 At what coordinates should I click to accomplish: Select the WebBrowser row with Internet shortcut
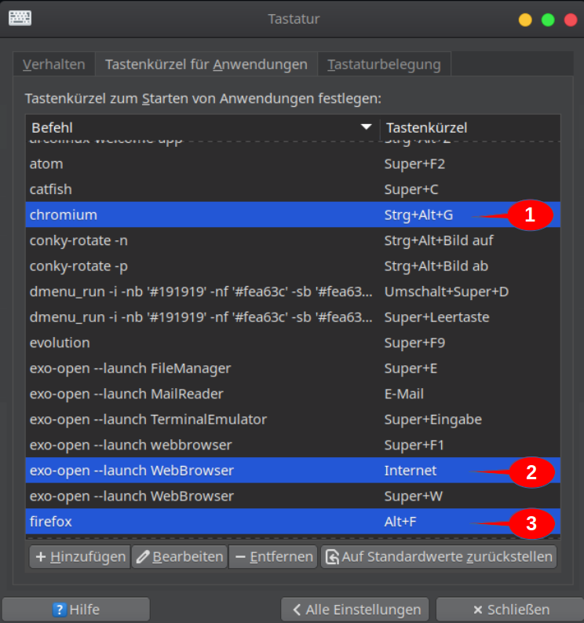[293, 471]
